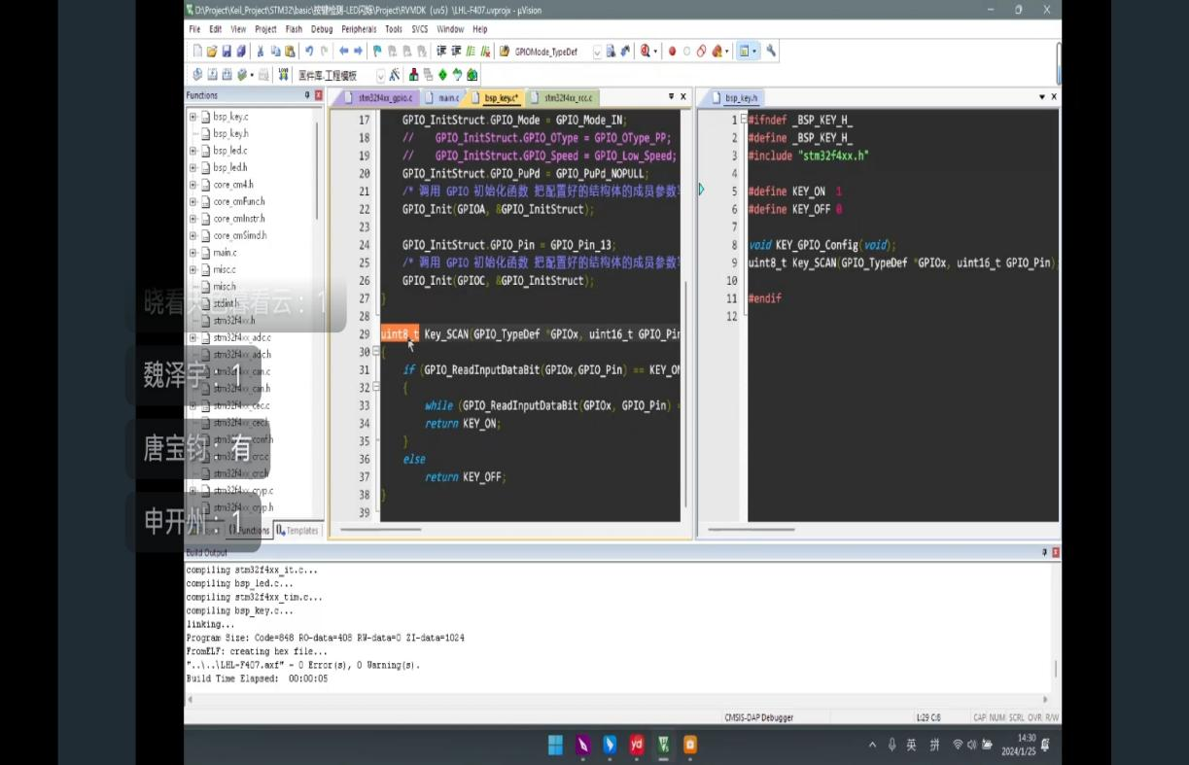
Task: Expand the main.c tree node
Action: (192, 253)
